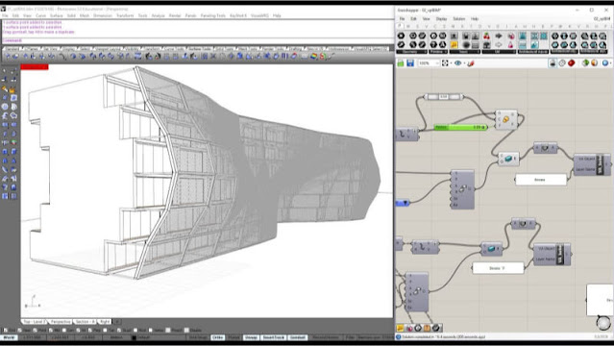Screen dimensions: 614x346
Task: Click the cherry icon in the Grasshopper component ribbon
Action: coord(486,37)
